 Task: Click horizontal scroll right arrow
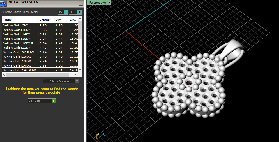click(75, 75)
